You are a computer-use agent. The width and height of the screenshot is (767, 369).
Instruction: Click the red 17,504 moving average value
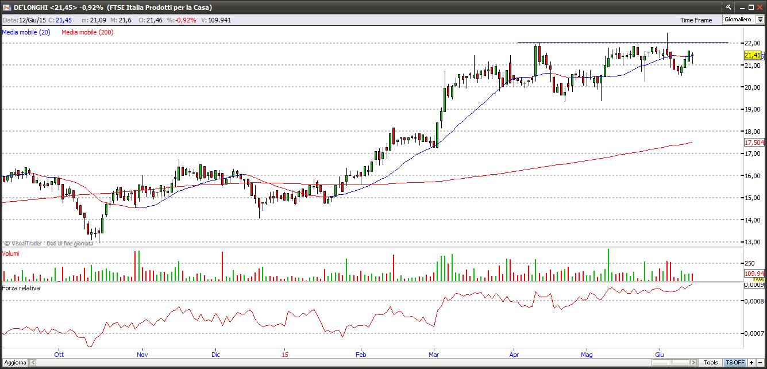point(754,143)
